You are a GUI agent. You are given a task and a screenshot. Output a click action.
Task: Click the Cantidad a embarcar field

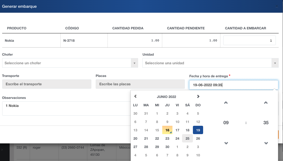tap(249, 40)
